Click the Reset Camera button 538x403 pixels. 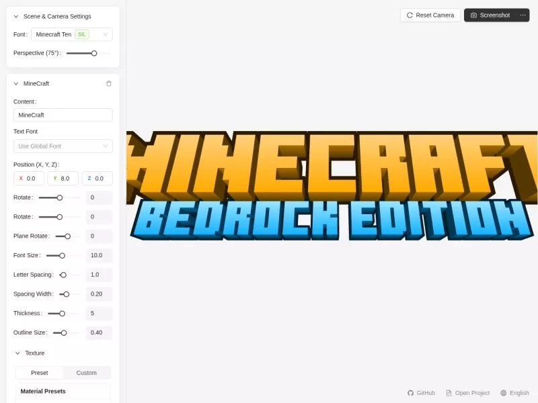click(x=430, y=15)
